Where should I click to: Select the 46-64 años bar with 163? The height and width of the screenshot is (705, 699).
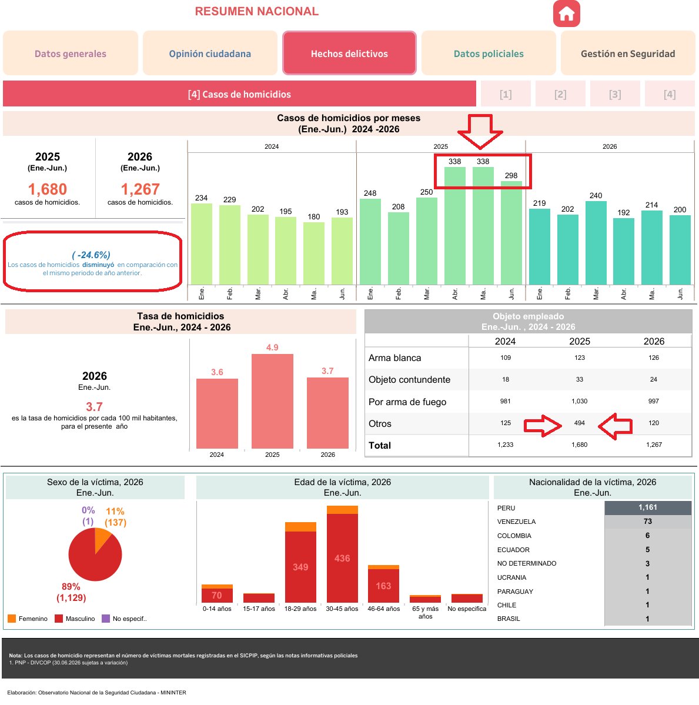click(x=383, y=586)
